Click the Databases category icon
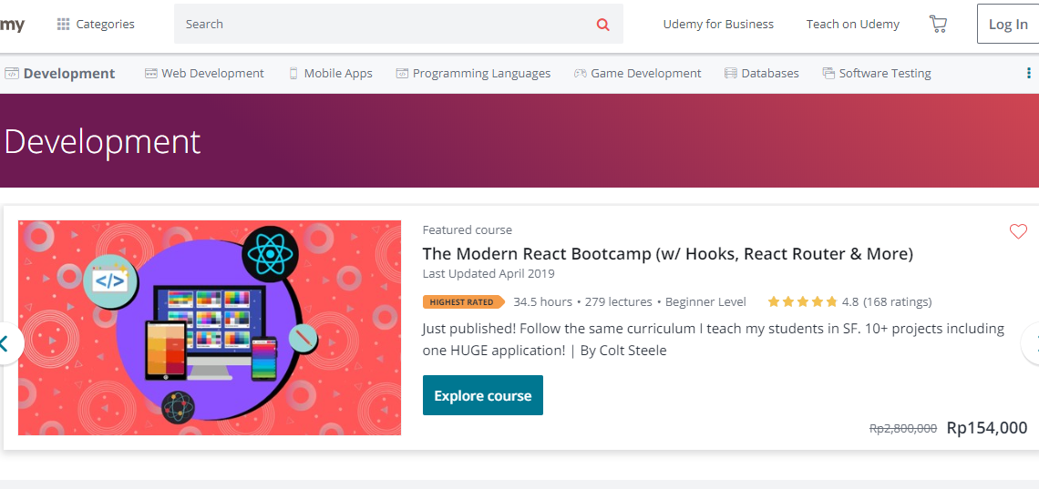 [x=730, y=74]
